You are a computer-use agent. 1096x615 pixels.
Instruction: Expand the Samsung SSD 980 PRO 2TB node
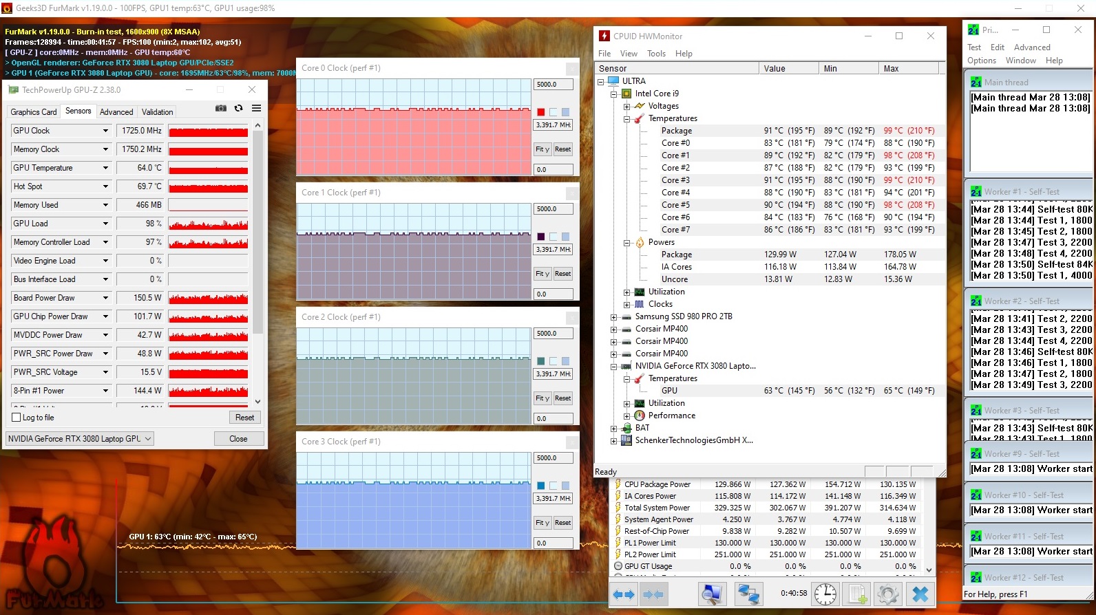[614, 317]
